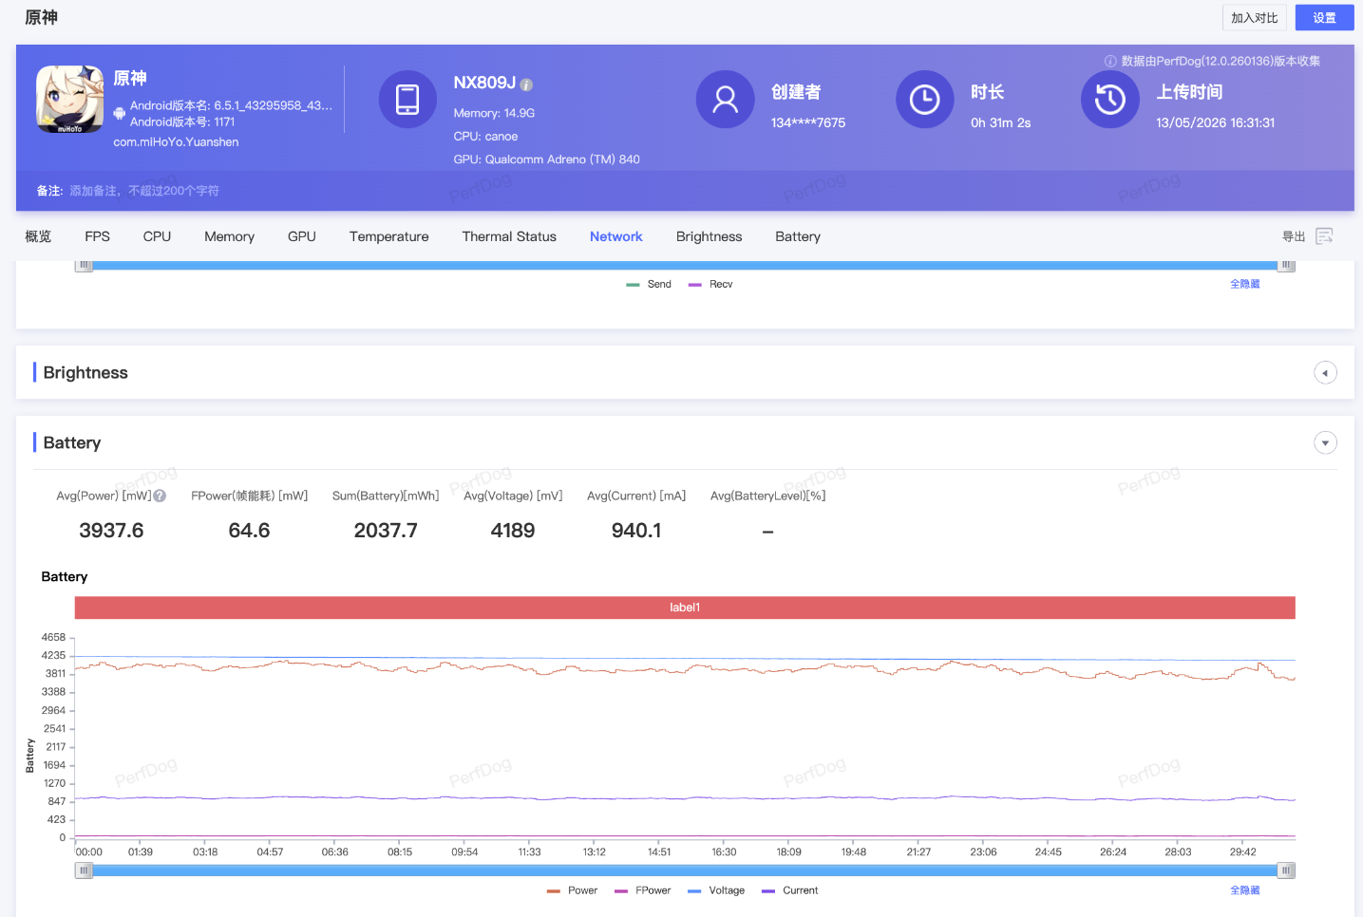Expand the Brightness section
The width and height of the screenshot is (1363, 917).
click(x=1325, y=373)
